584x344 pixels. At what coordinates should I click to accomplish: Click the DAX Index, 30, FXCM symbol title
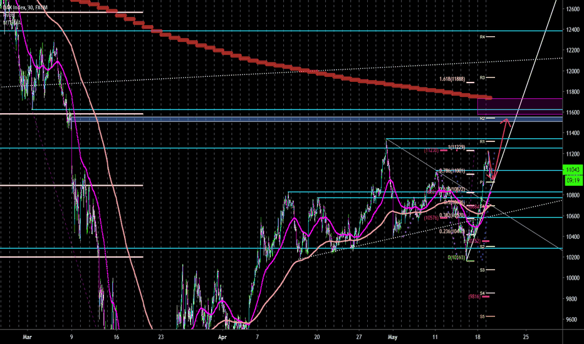click(x=25, y=7)
